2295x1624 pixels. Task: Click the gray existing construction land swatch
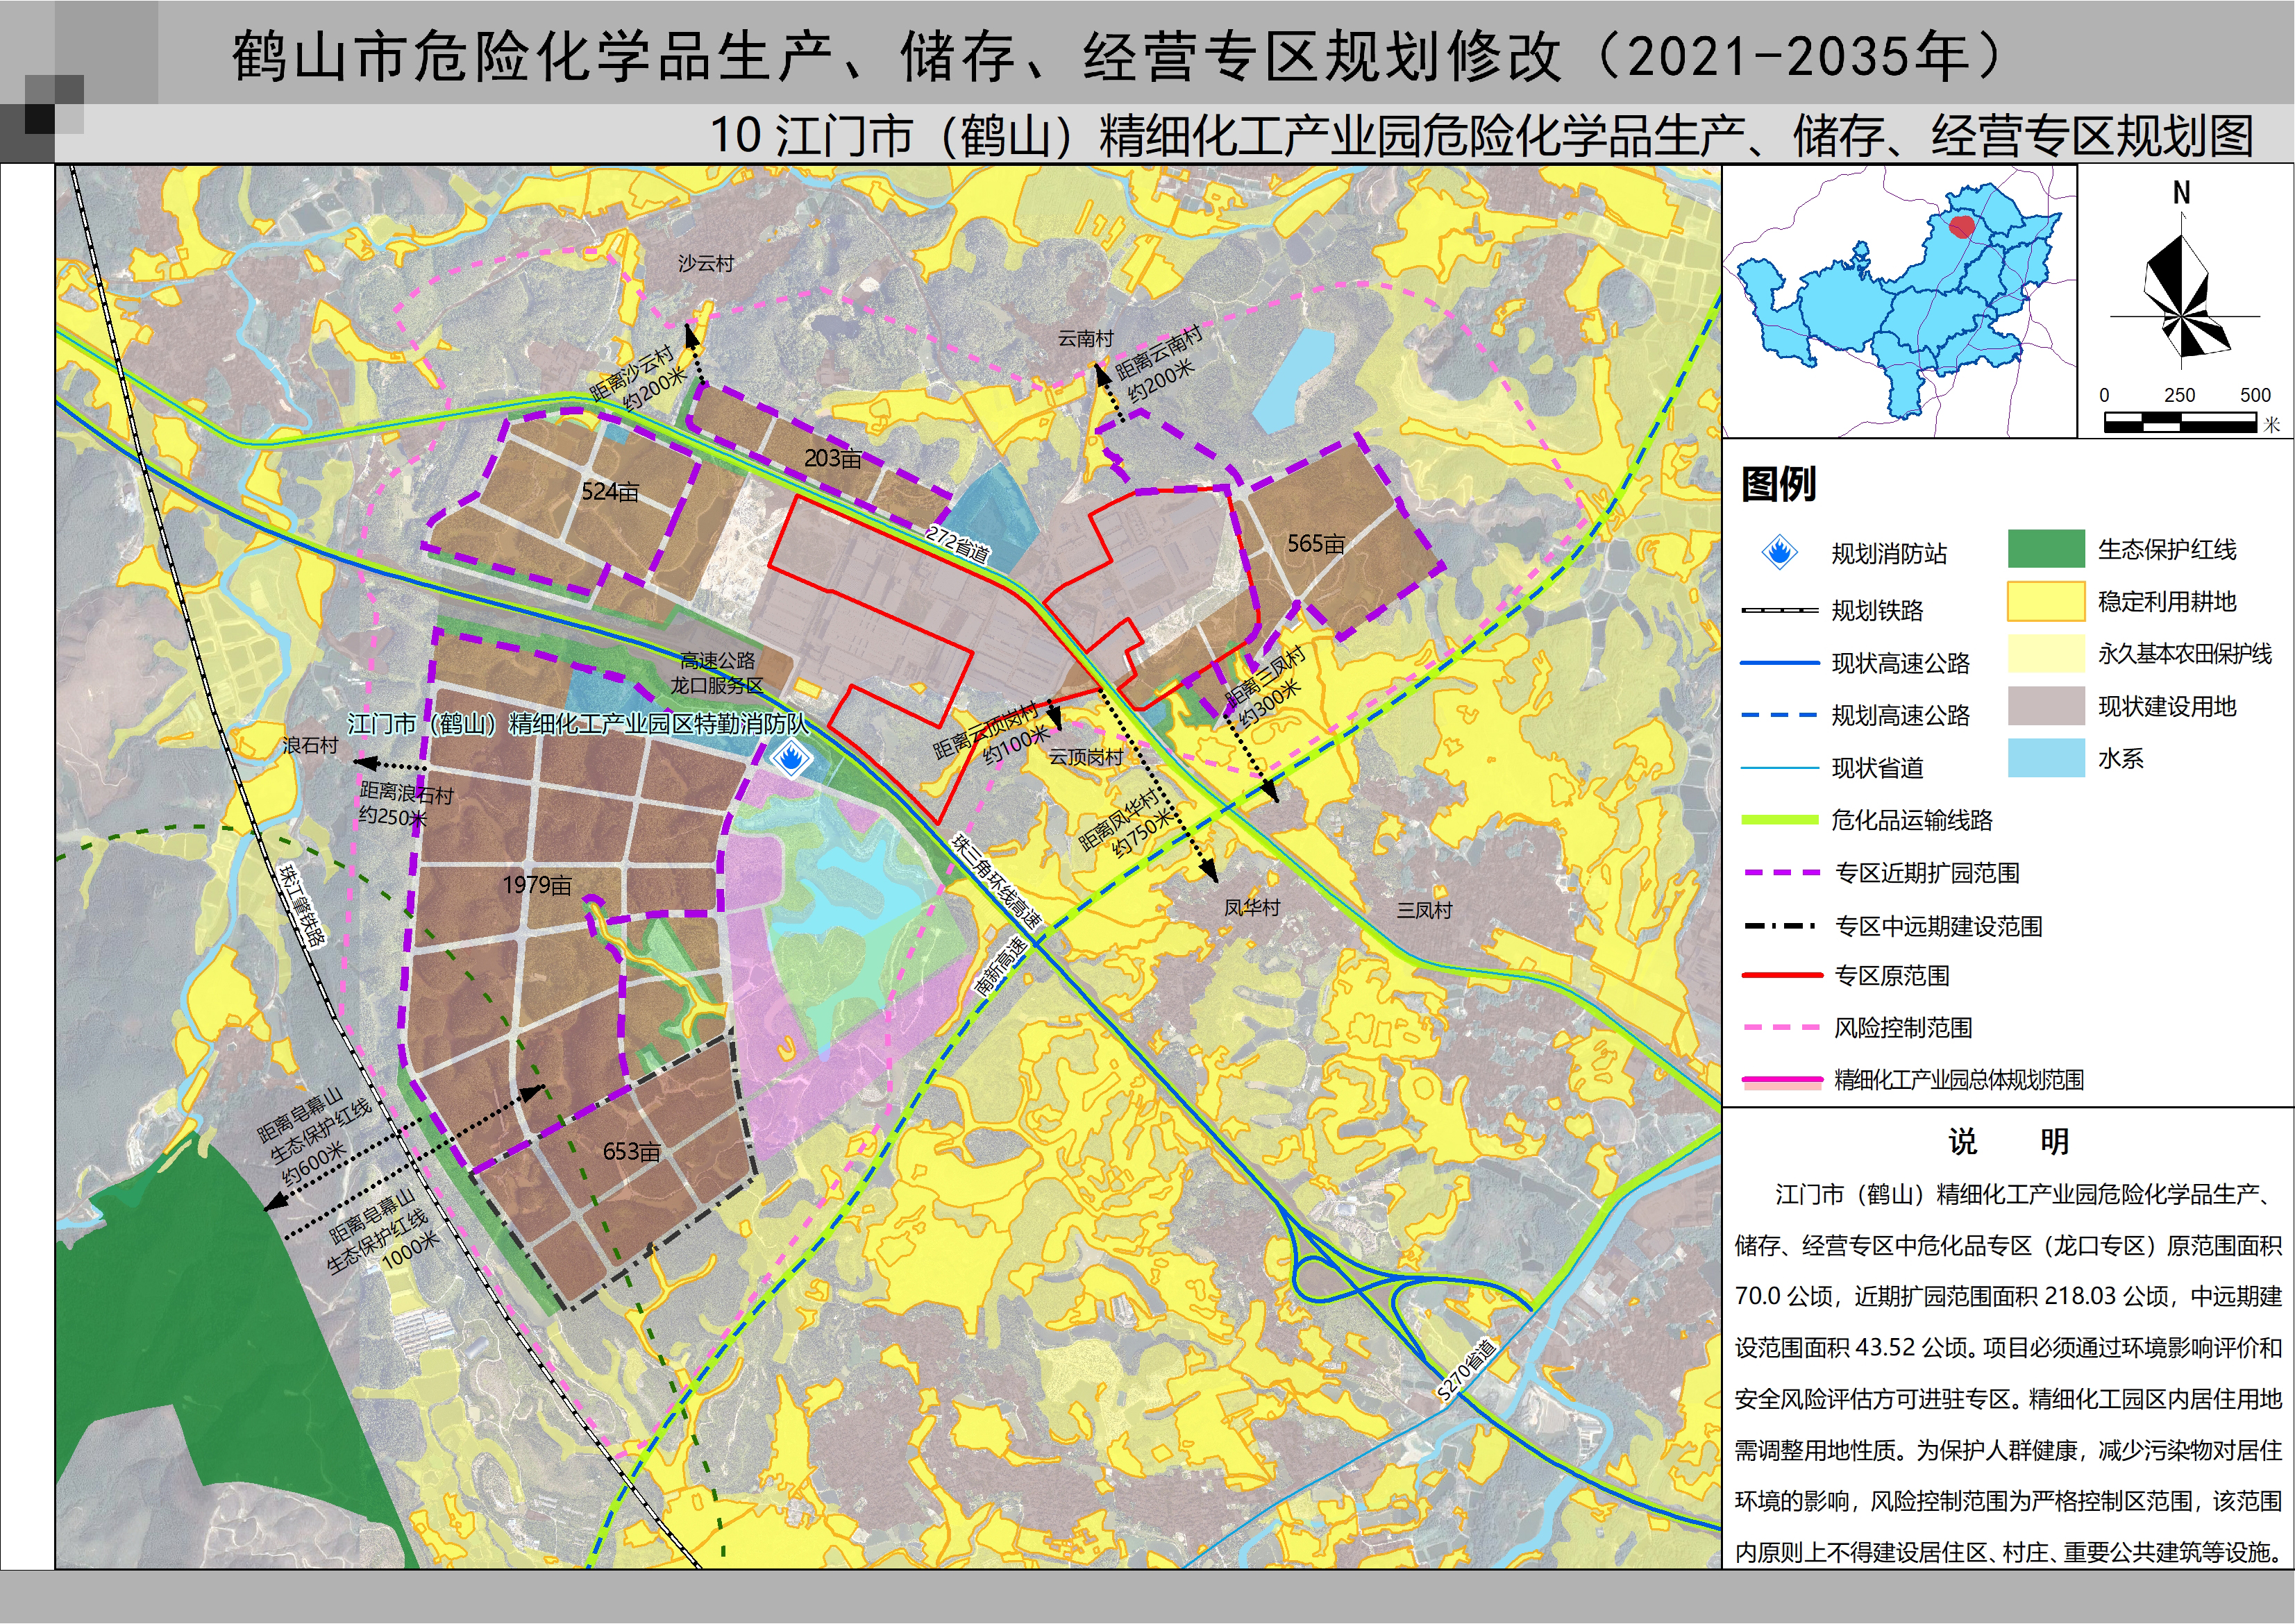tap(2046, 706)
